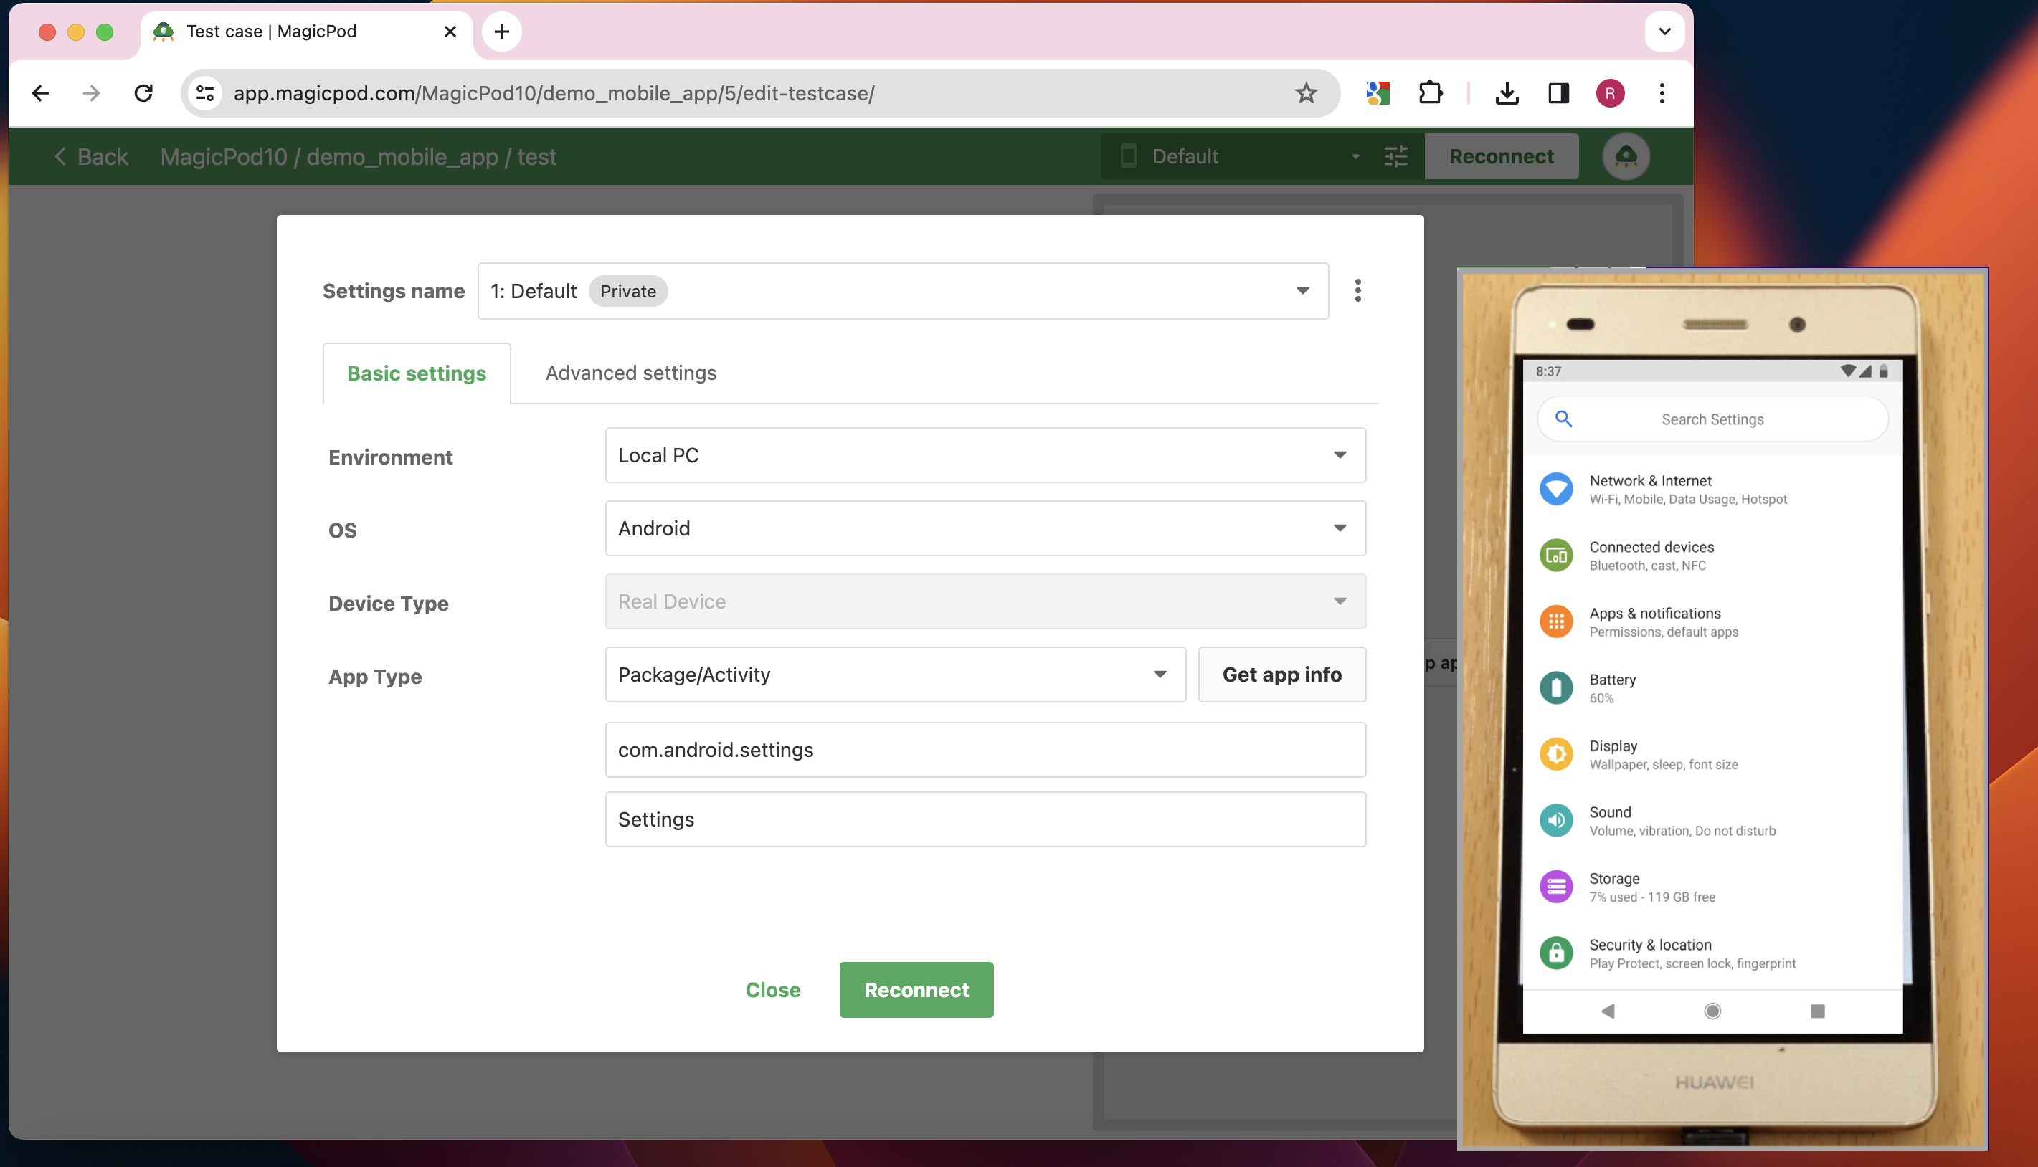
Task: Click "Wi-Fi, Mobile, Data Usage, Hotspot" text
Action: [1687, 500]
